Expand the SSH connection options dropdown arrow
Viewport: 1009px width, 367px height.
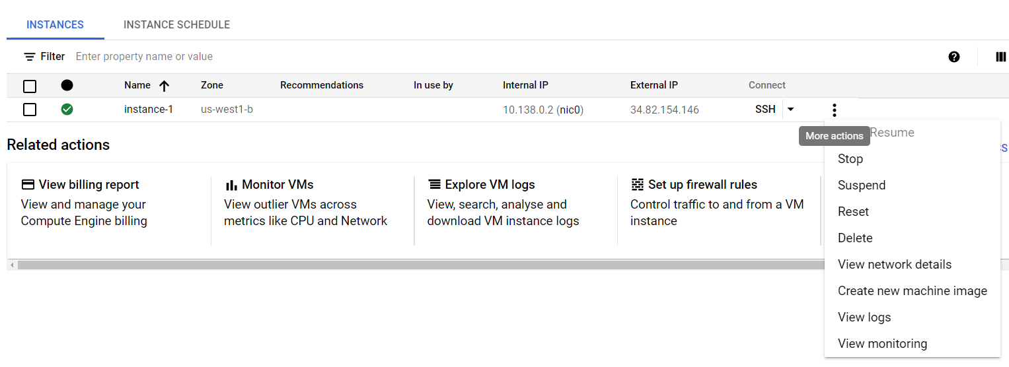[790, 110]
